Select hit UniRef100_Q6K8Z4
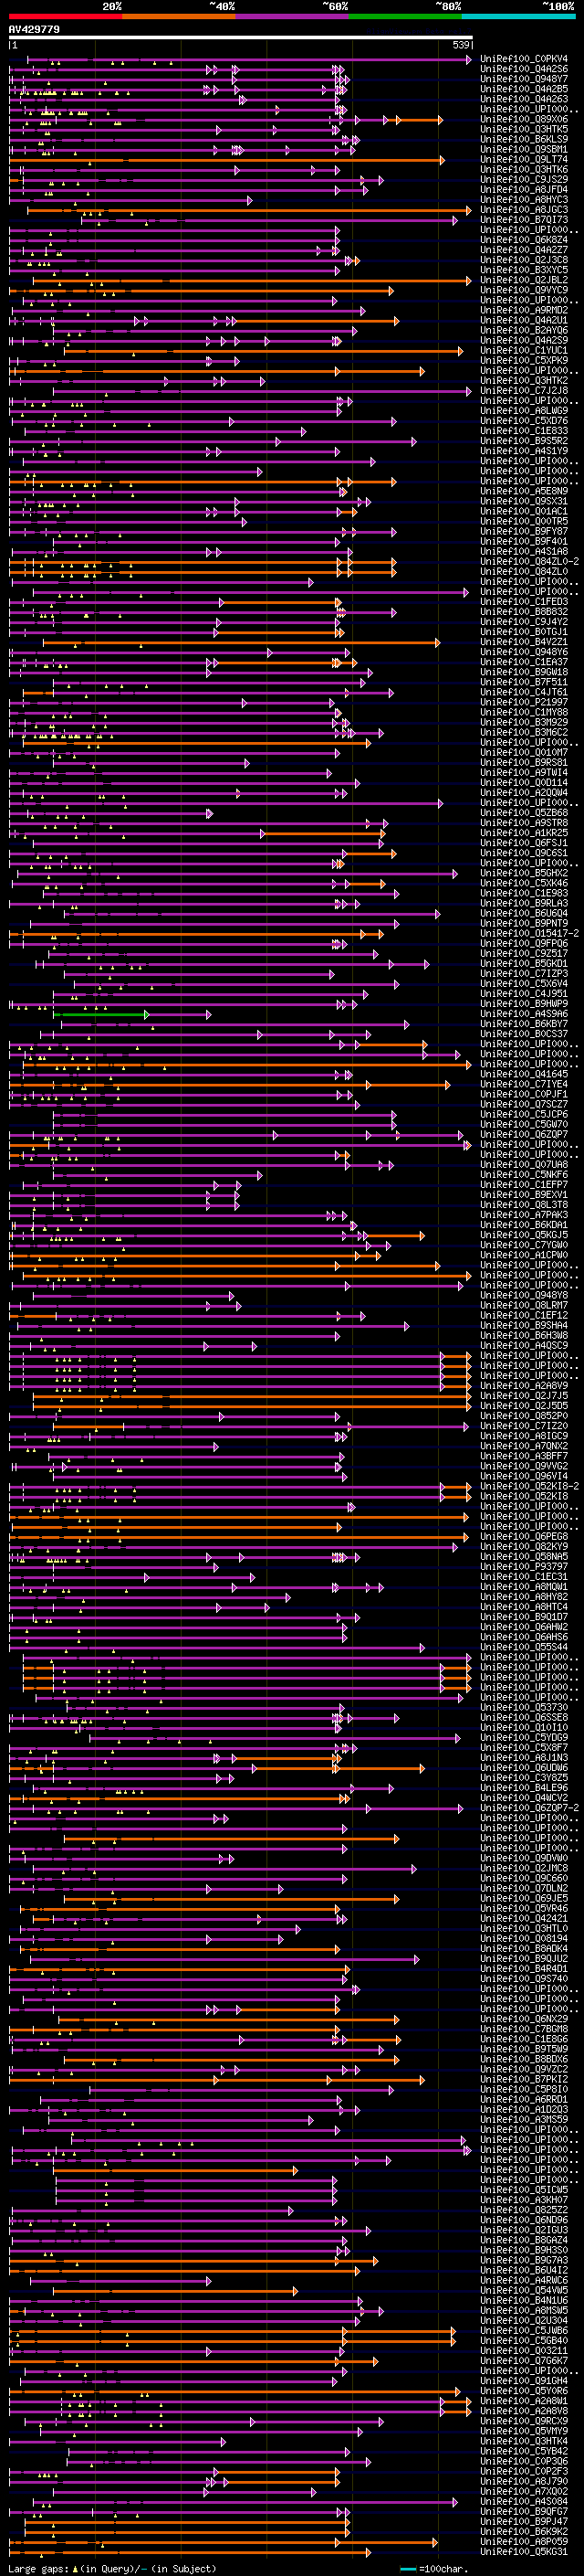 point(524,240)
